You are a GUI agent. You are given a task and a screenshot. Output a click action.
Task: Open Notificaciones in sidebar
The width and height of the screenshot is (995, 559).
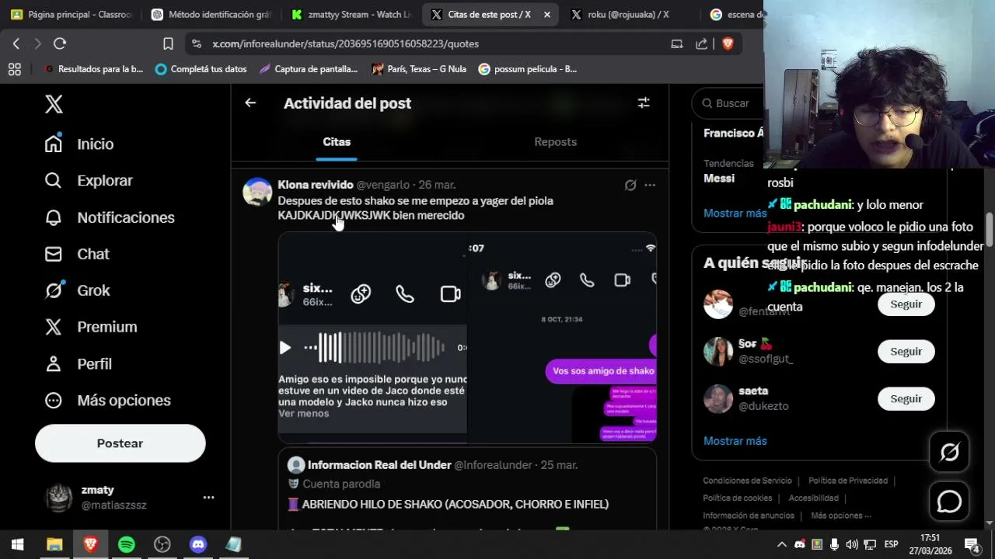pyautogui.click(x=110, y=217)
